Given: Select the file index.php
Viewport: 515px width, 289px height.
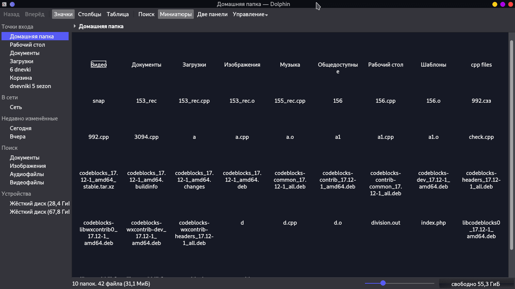Looking at the screenshot, I should (434, 223).
